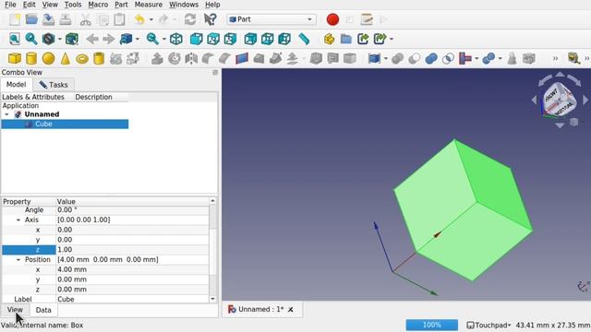This screenshot has width=591, height=332.
Task: Click the Angle value 0.00 °
Action: coord(132,210)
